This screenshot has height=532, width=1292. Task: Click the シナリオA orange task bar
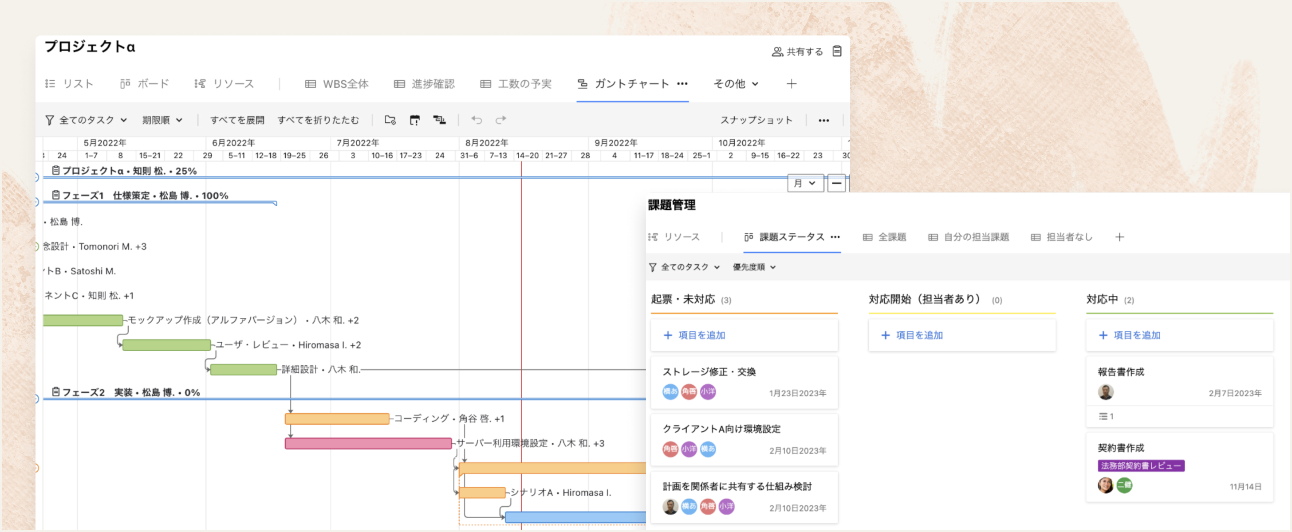pyautogui.click(x=482, y=493)
